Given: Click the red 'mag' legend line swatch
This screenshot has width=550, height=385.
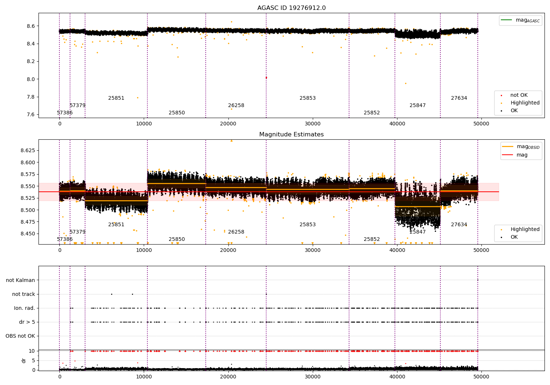Looking at the screenshot, I should click(508, 155).
